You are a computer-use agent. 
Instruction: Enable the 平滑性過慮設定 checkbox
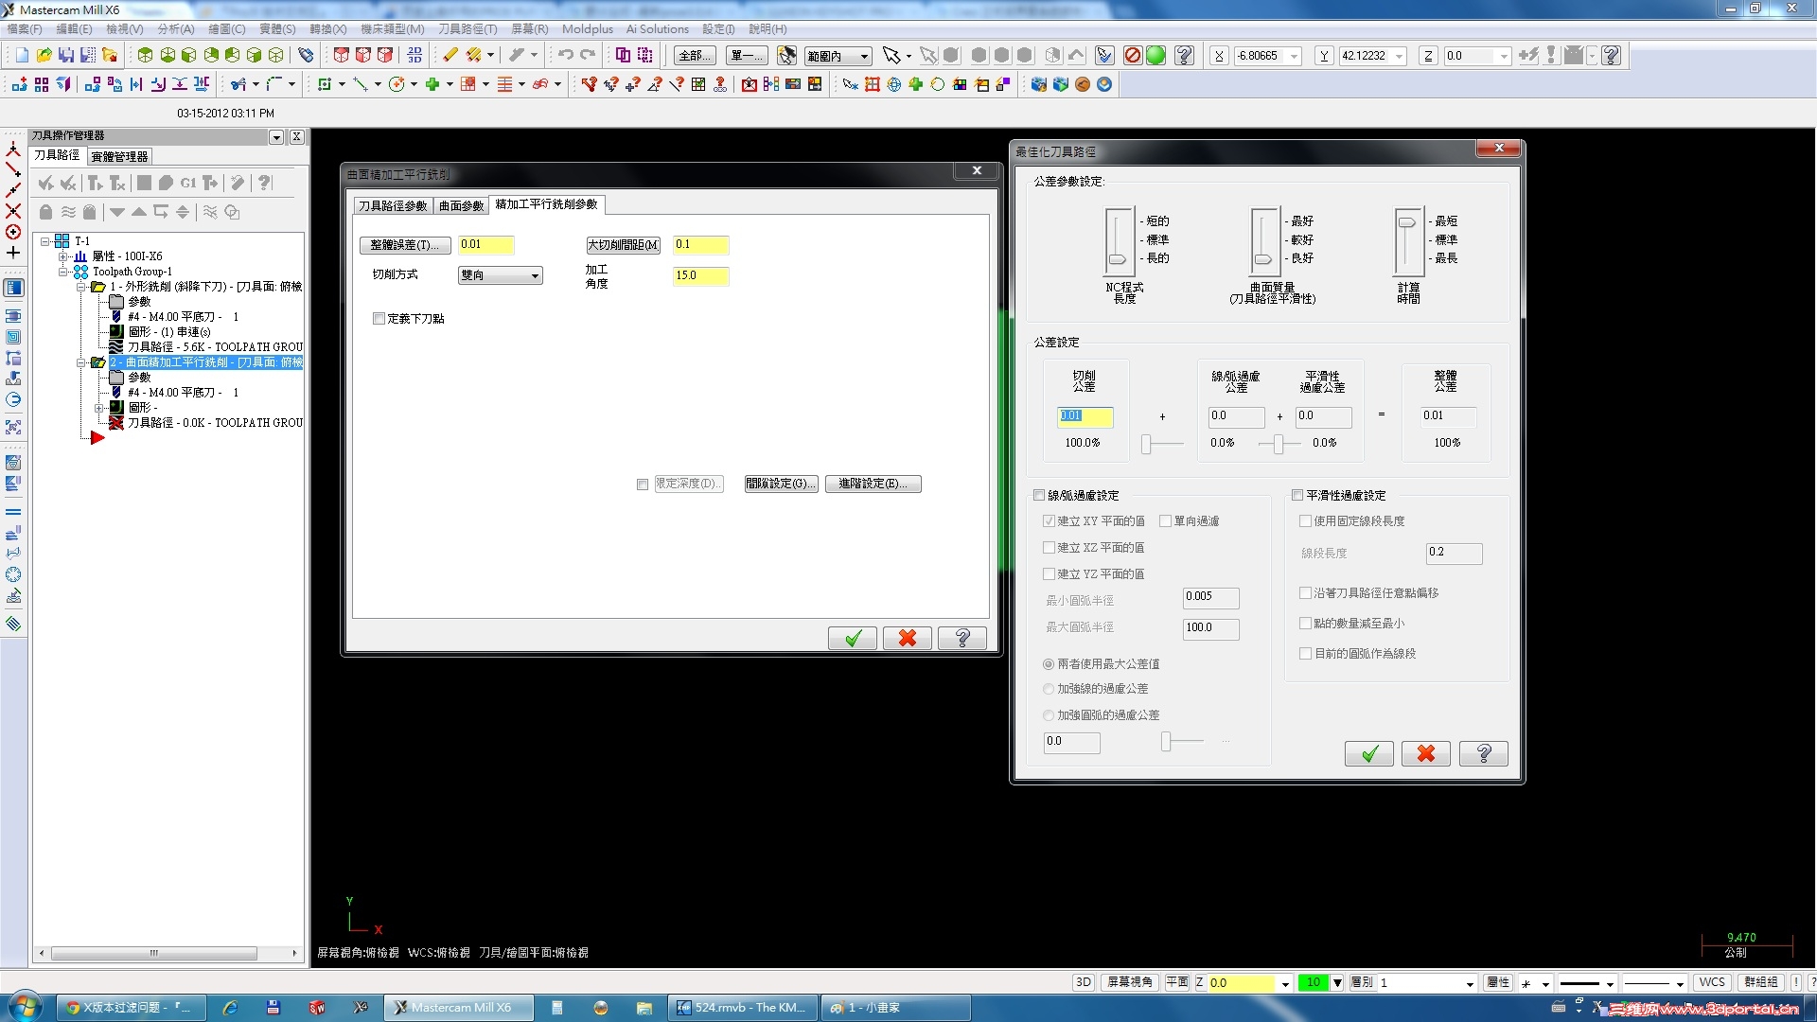(1297, 495)
